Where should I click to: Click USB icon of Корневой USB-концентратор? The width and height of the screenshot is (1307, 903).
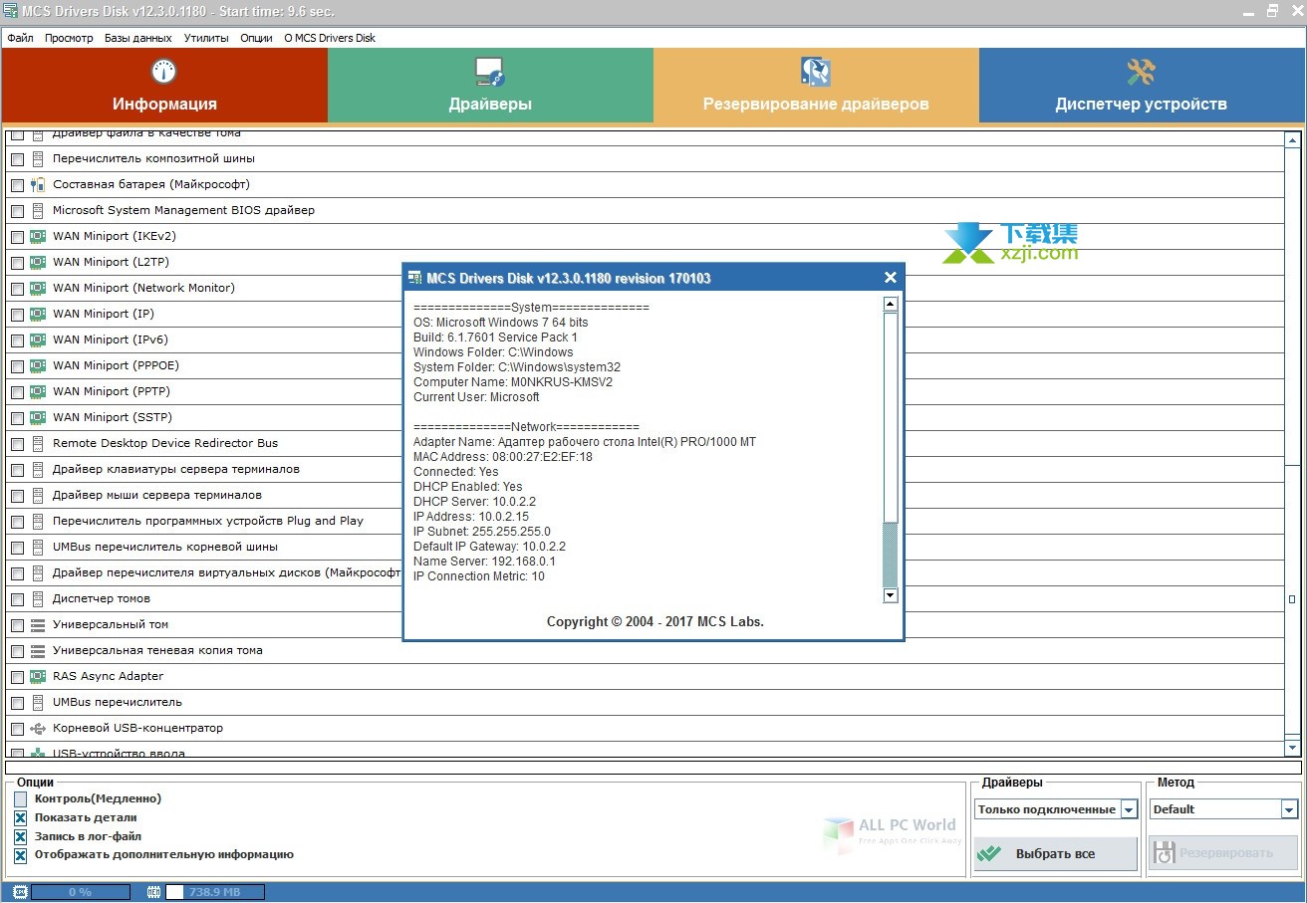click(x=38, y=729)
